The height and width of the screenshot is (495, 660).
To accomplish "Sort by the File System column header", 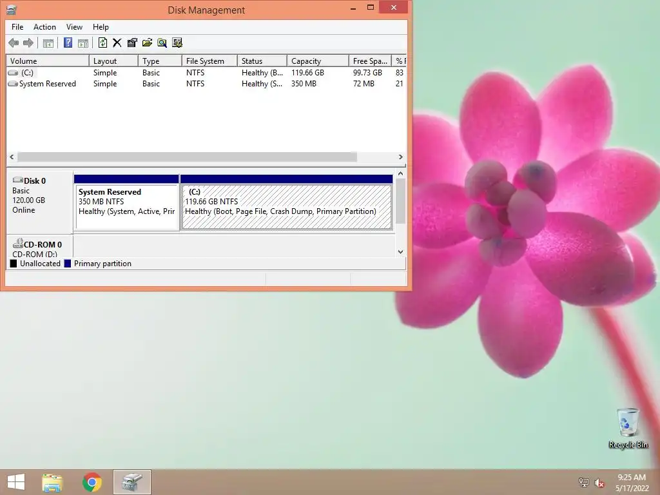I will tap(209, 61).
